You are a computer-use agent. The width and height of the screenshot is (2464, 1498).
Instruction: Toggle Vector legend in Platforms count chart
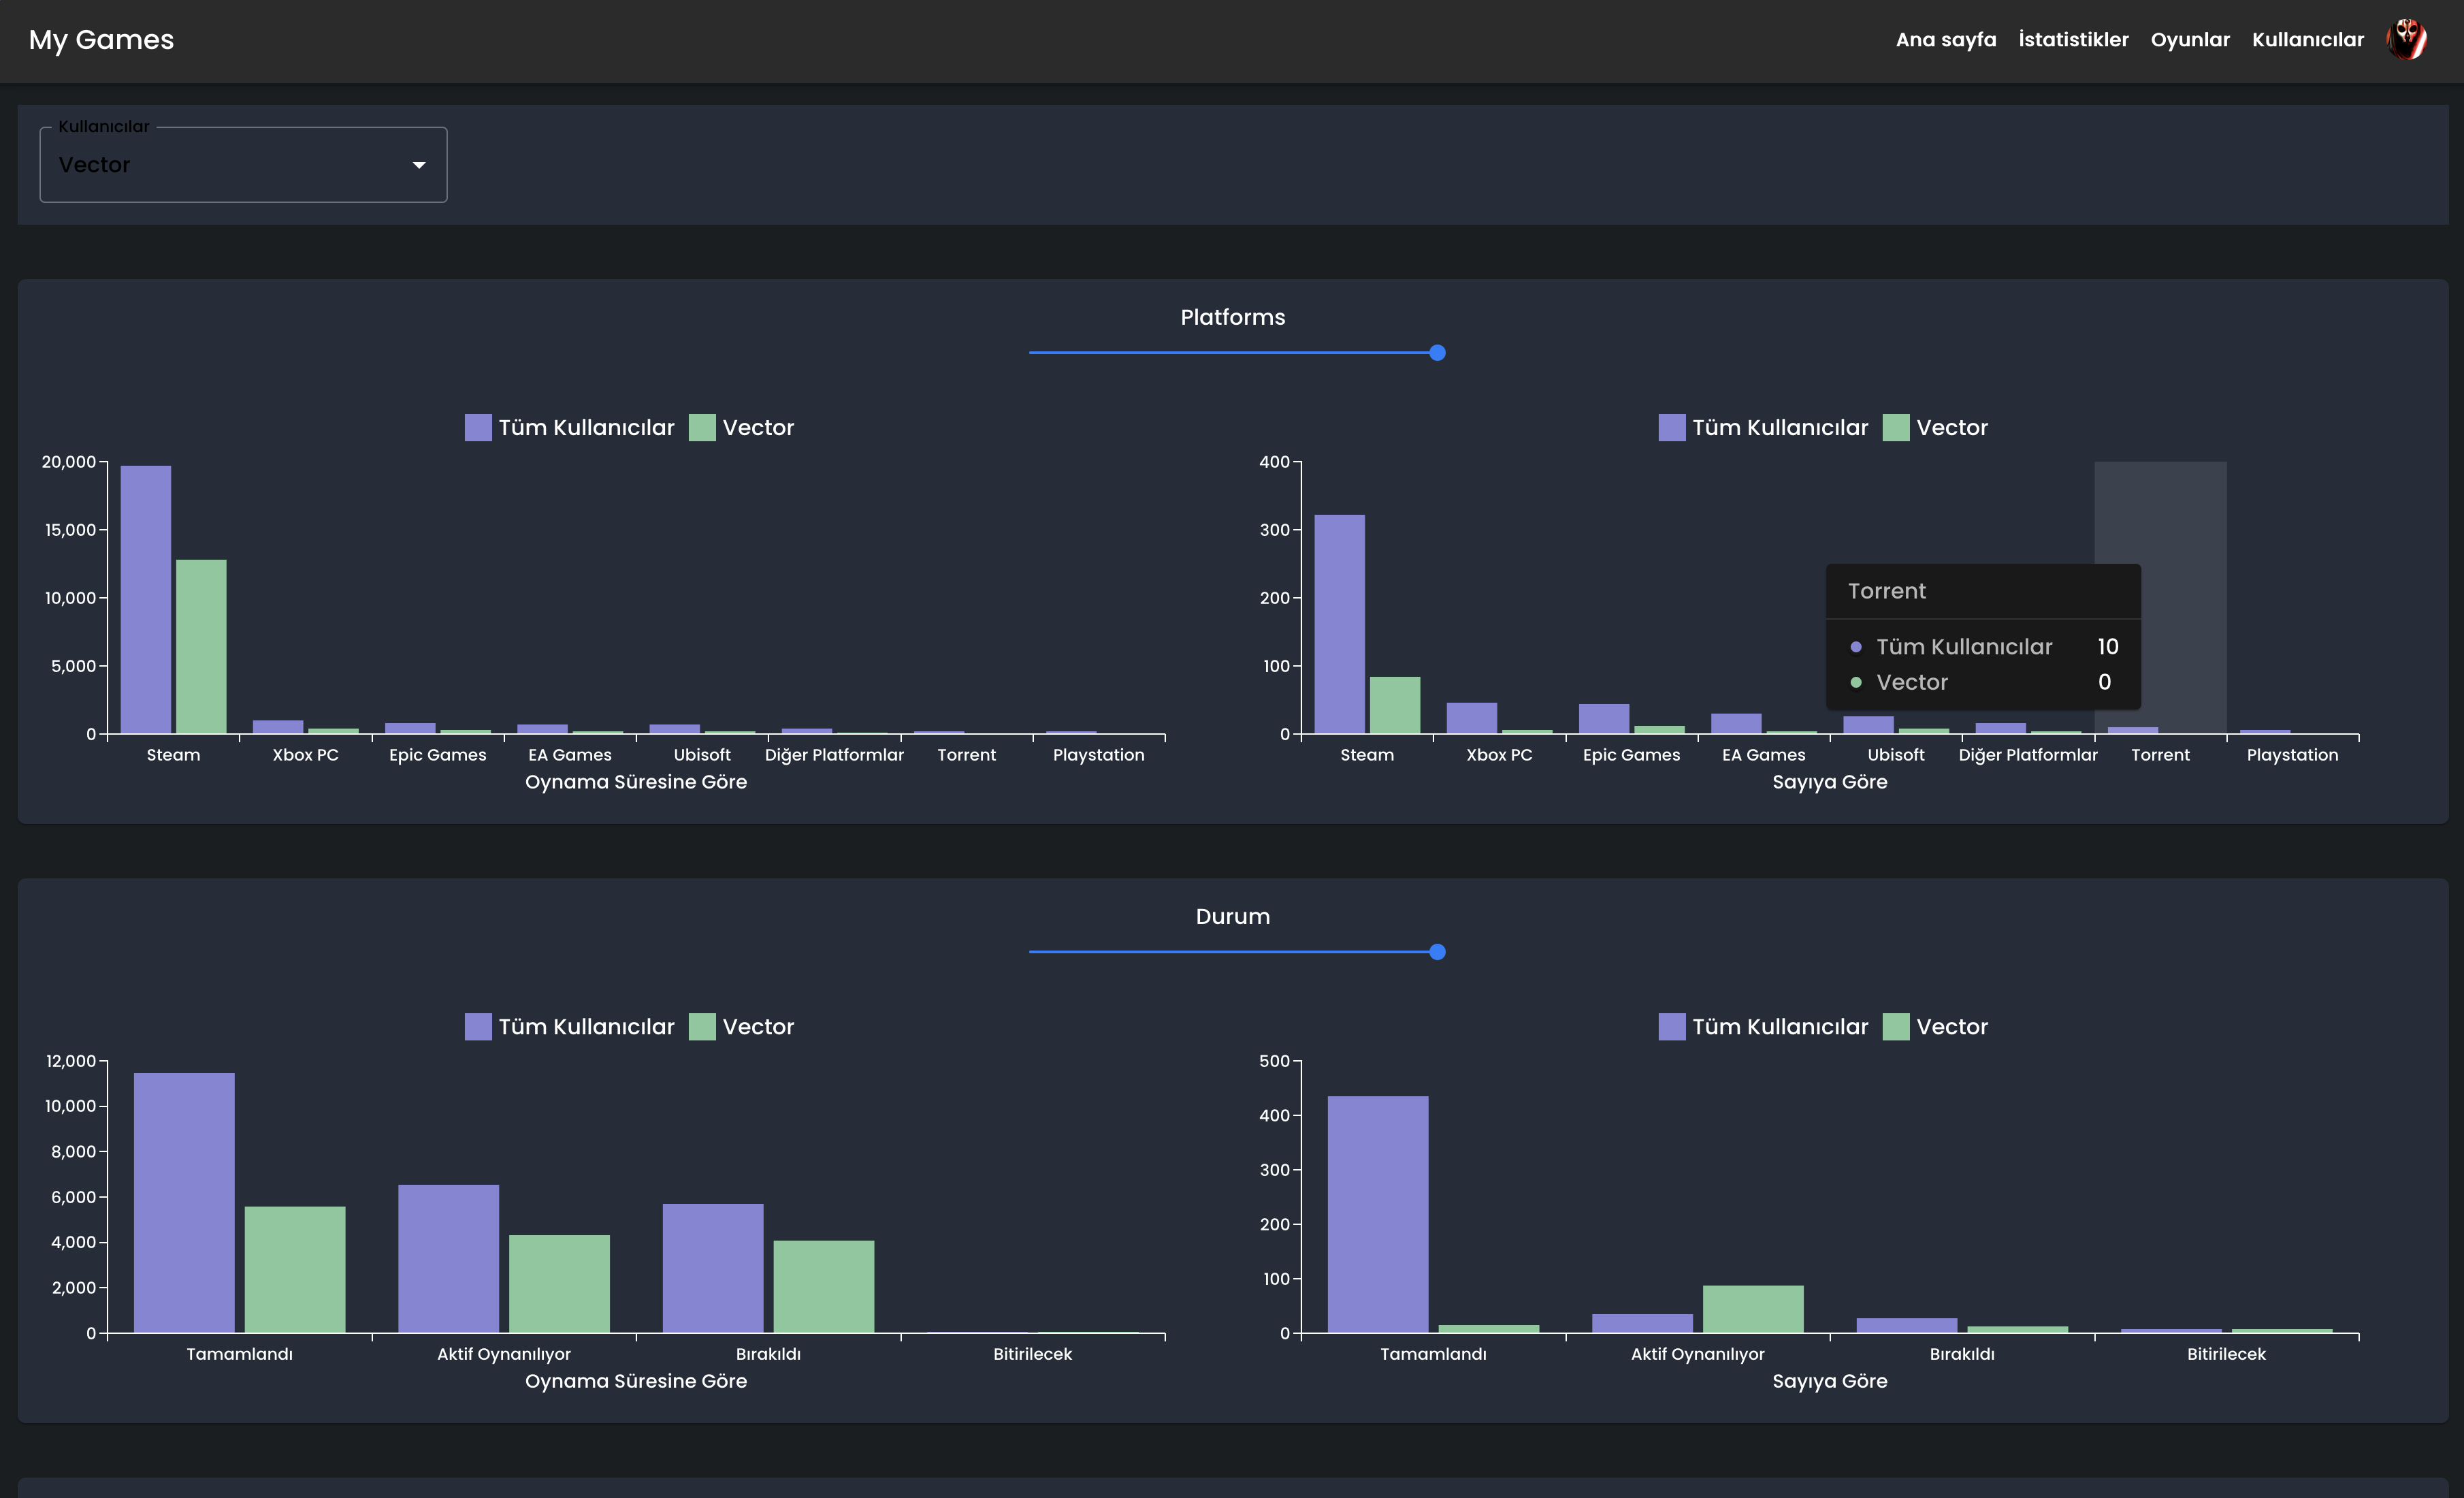[1935, 428]
